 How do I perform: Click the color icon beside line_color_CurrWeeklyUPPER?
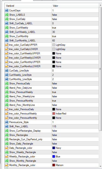click(x=7, y=54)
